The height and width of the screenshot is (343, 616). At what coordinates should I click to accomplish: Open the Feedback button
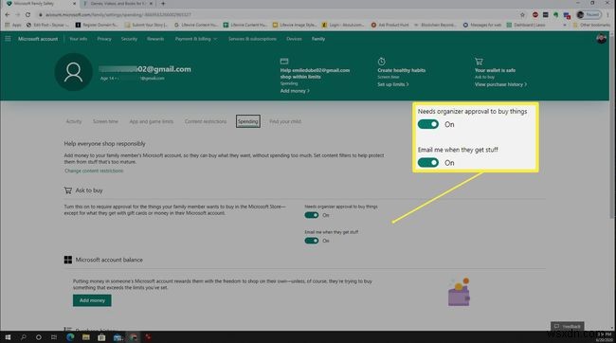[568, 326]
